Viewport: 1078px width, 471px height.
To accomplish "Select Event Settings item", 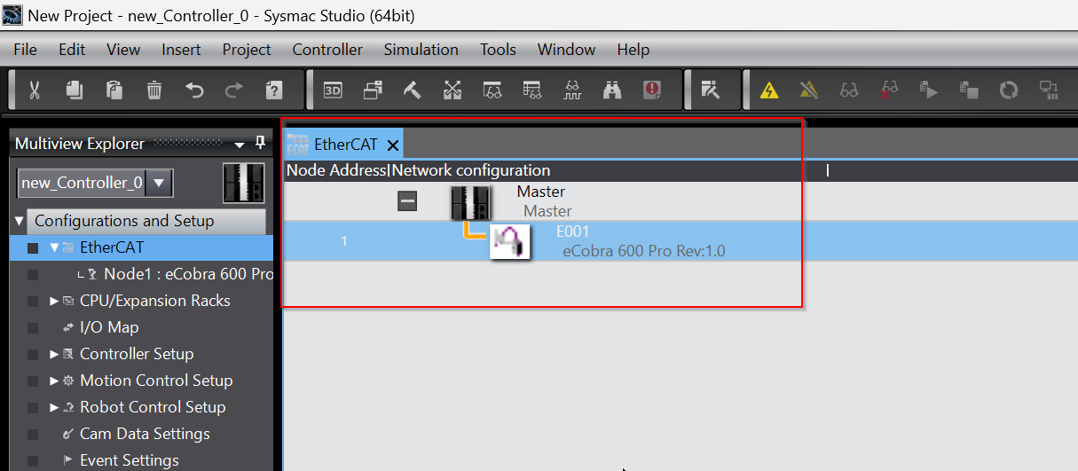I will point(130,460).
